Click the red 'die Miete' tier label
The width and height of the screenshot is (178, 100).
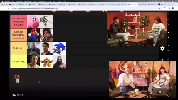(x=19, y=22)
